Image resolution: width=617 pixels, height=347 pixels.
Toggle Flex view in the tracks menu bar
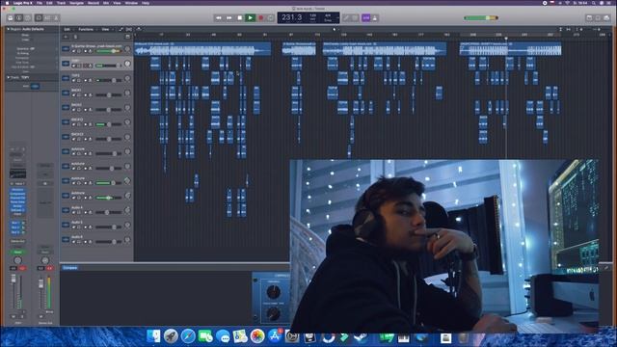coord(128,30)
